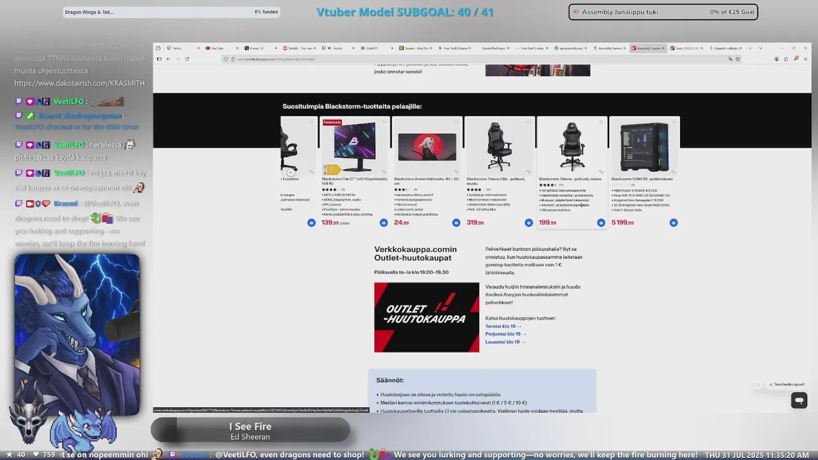Click the Dragon Wings & Tail funding bar
The height and width of the screenshot is (460, 818).
point(172,12)
